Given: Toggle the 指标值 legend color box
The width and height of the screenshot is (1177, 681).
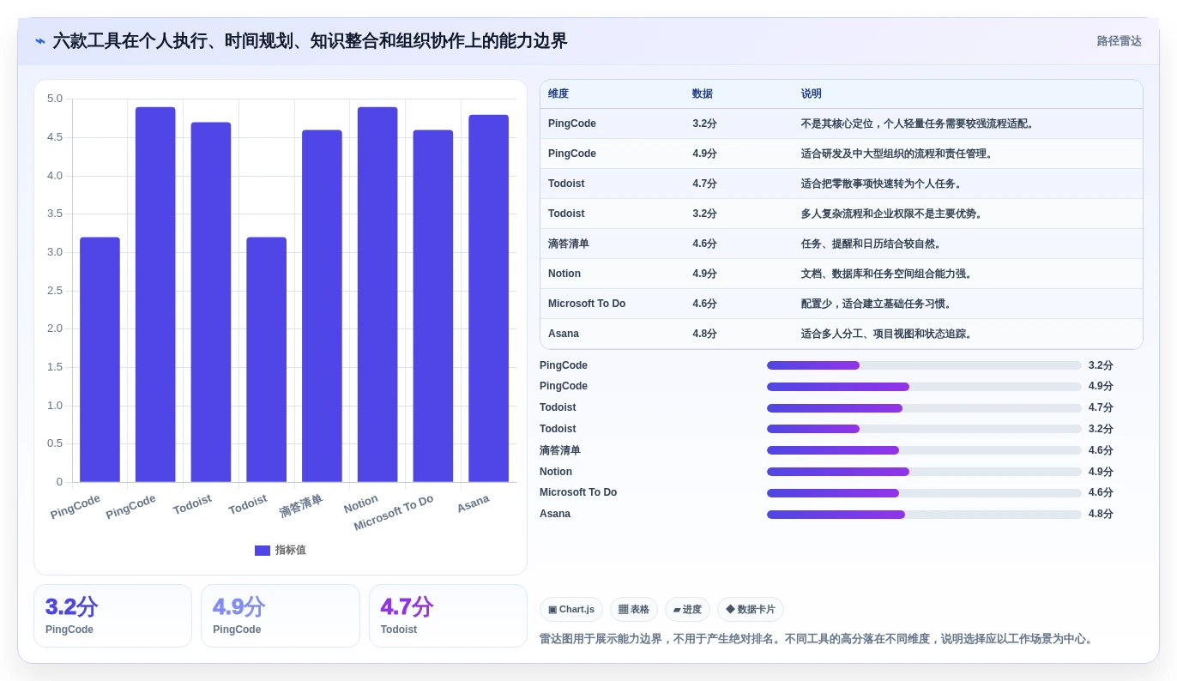Looking at the screenshot, I should [x=263, y=551].
